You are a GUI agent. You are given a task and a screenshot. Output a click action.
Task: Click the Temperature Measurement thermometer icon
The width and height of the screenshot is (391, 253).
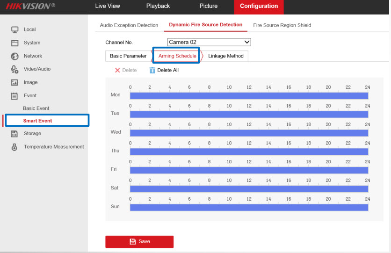(x=14, y=147)
